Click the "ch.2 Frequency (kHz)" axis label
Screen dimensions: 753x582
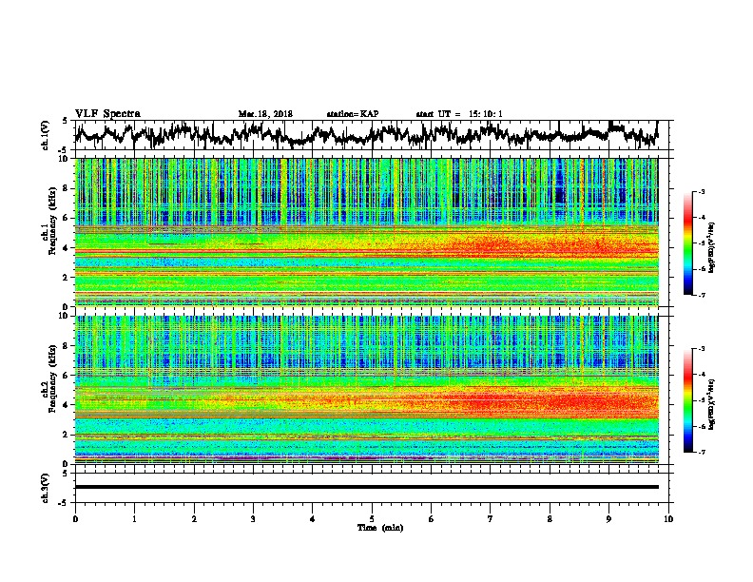point(49,379)
